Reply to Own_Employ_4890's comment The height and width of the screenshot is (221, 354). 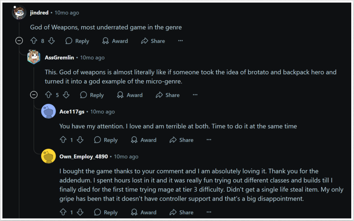click(106, 212)
